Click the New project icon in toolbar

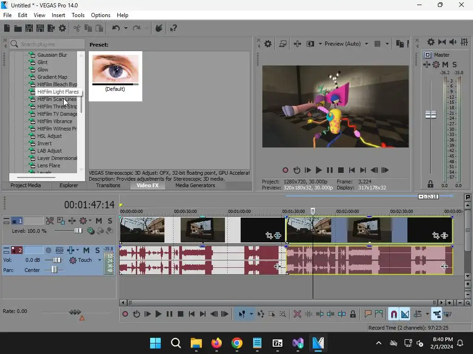(x=7, y=28)
